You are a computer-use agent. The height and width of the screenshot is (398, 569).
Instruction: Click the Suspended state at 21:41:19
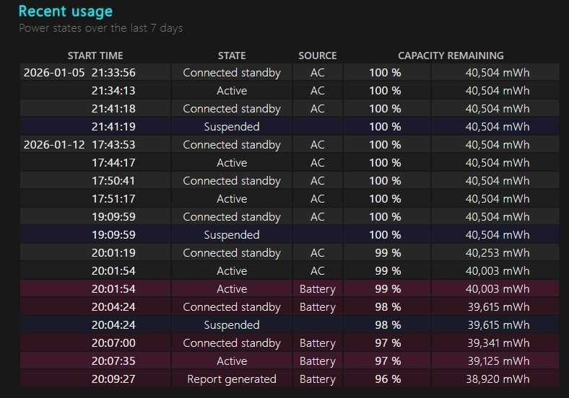click(x=232, y=127)
